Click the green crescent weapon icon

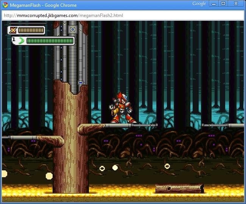pos(21,41)
